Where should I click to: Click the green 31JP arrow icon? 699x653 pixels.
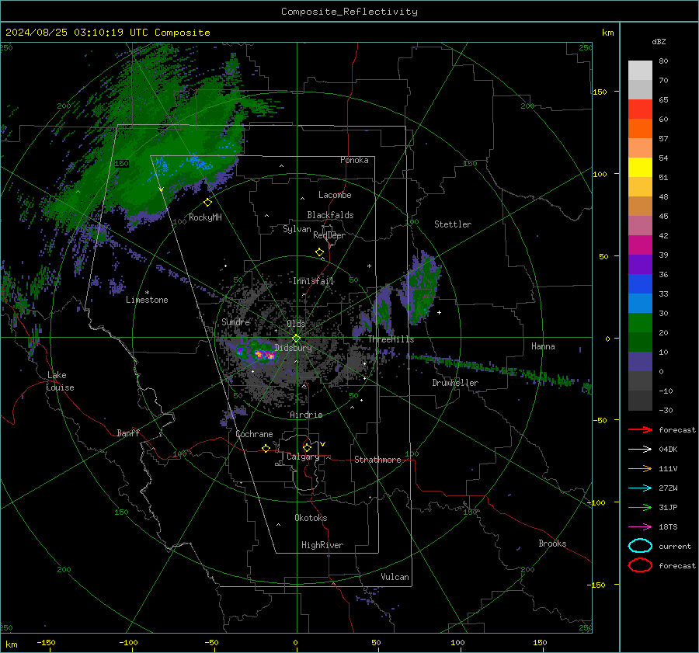(640, 507)
